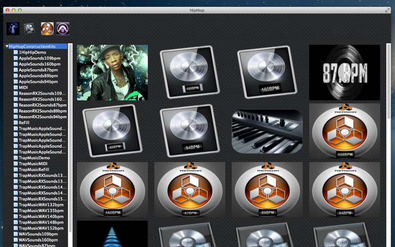Select ReasonRX2Sounds87bpm folder

(x=42, y=105)
